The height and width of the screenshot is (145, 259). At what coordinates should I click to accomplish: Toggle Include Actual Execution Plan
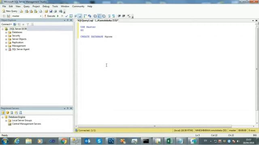85,16
